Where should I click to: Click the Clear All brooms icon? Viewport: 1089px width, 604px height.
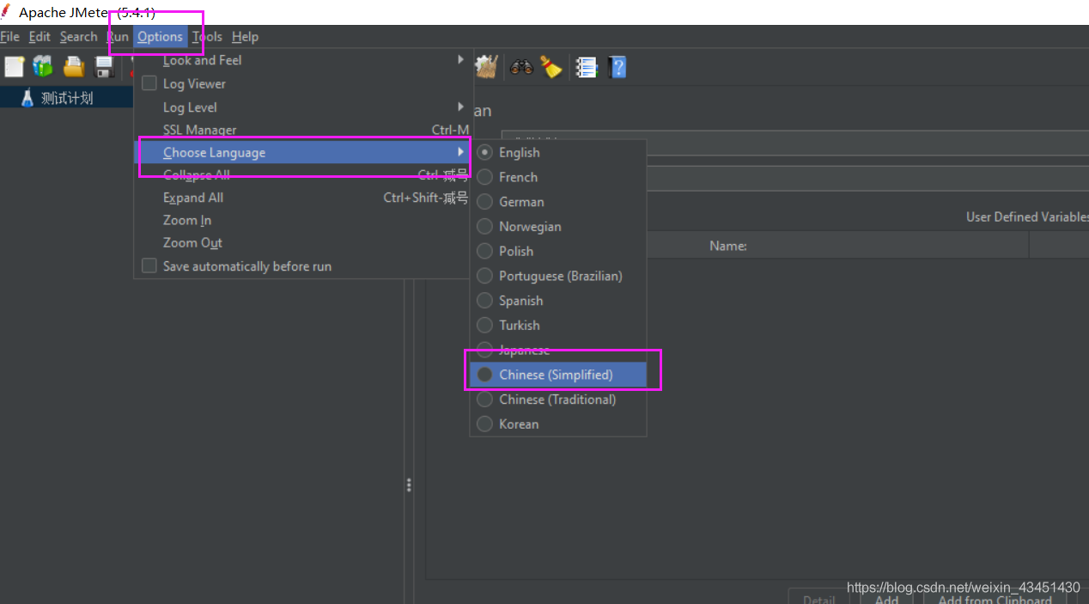coord(486,67)
